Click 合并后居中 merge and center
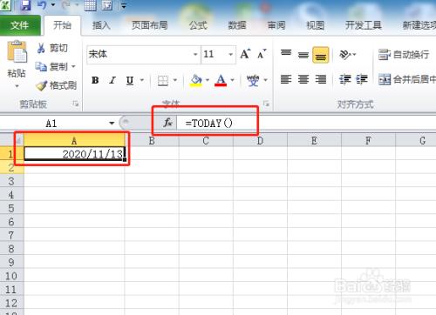This screenshot has width=436, height=315. point(407,79)
